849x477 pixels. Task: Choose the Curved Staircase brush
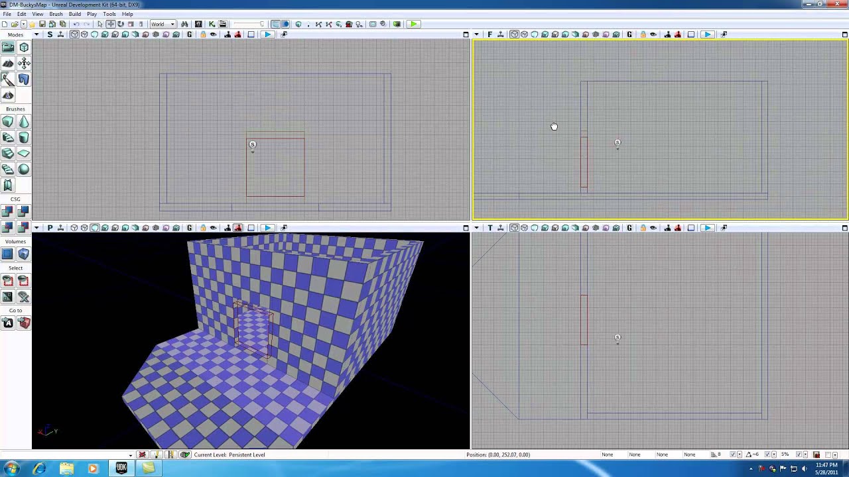(8, 137)
